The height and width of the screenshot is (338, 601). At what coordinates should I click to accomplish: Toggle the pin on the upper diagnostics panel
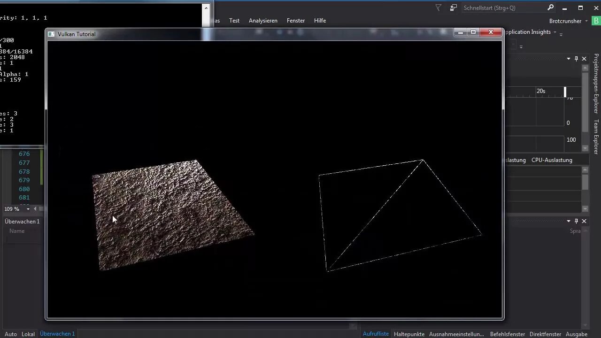(x=577, y=59)
